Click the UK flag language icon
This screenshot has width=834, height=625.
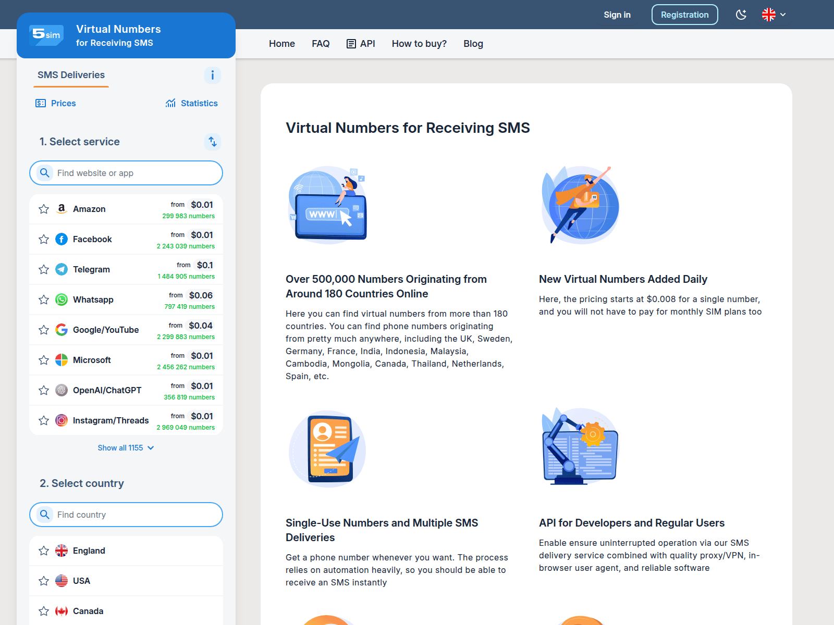(768, 15)
